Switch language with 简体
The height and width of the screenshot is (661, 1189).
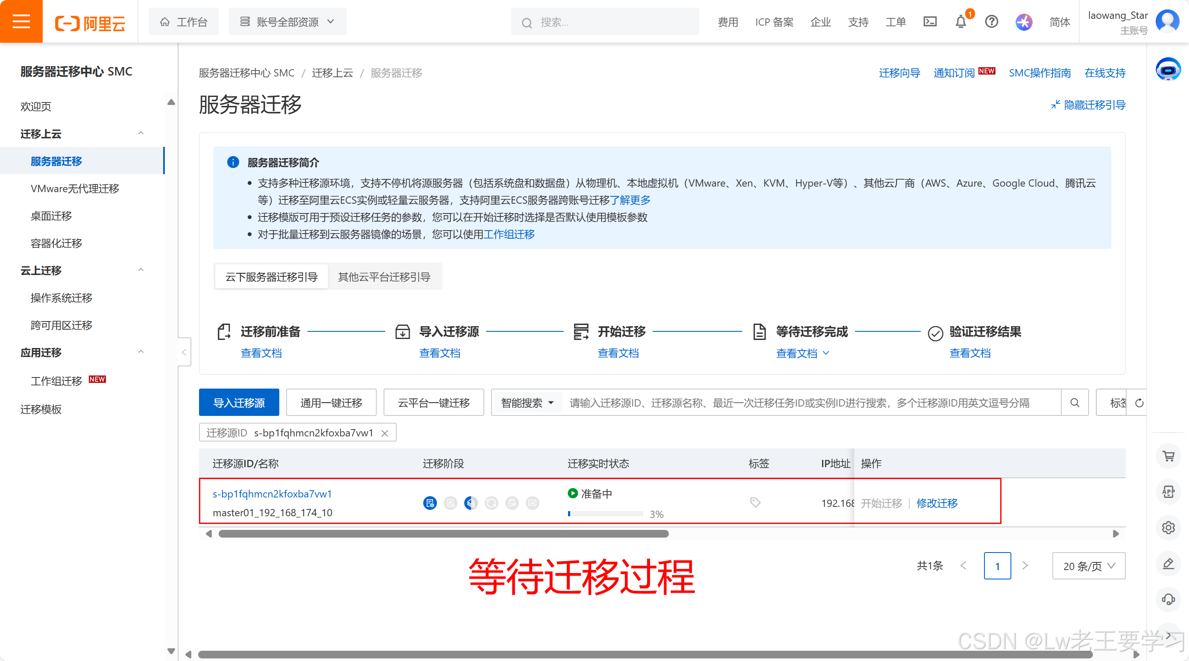[x=1059, y=22]
